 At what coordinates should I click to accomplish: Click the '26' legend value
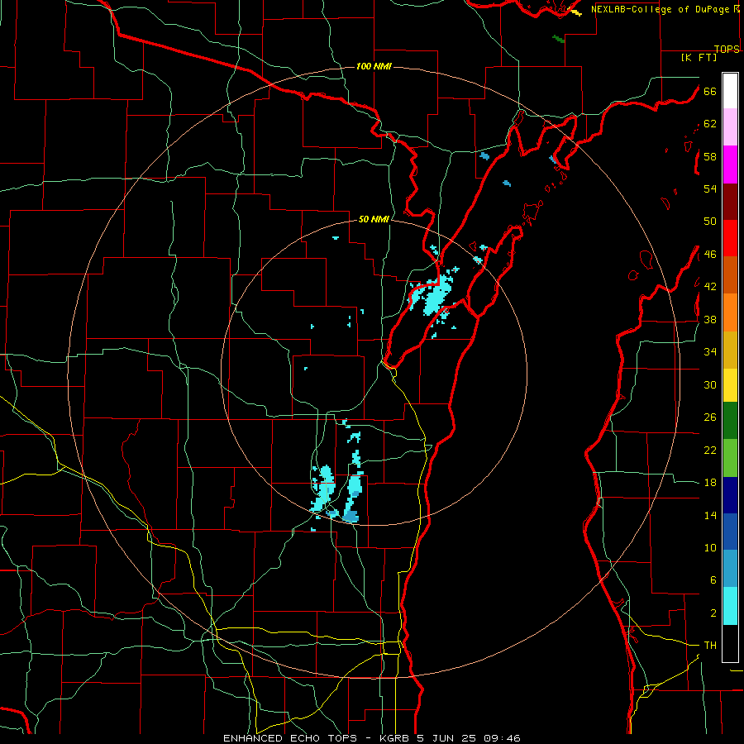pos(710,417)
